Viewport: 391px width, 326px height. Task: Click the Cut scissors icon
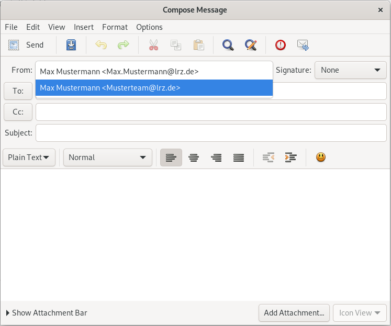point(153,45)
